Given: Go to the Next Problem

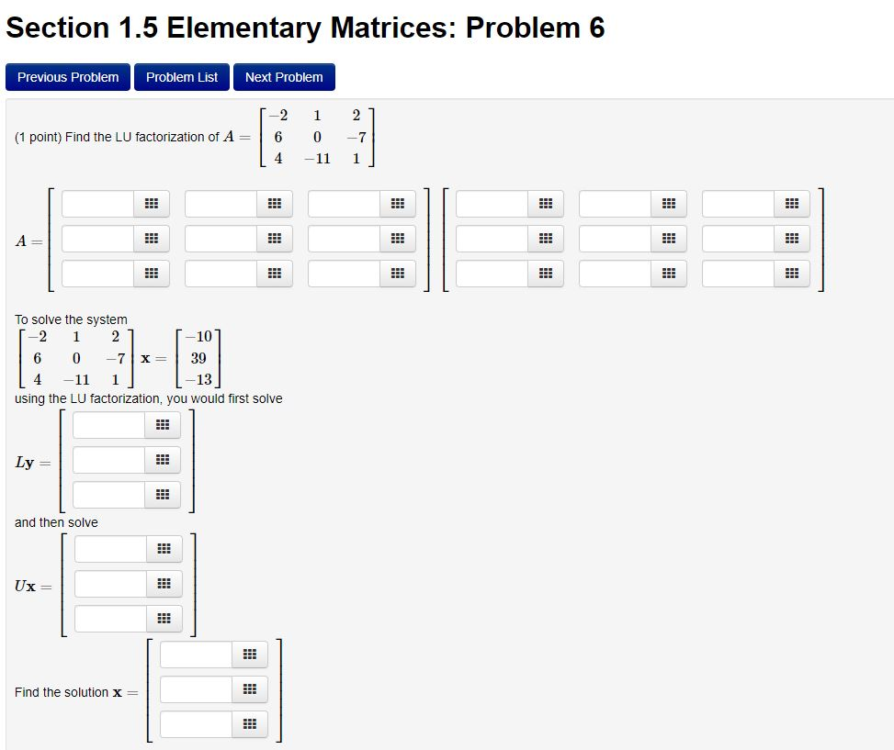Looking at the screenshot, I should [284, 77].
